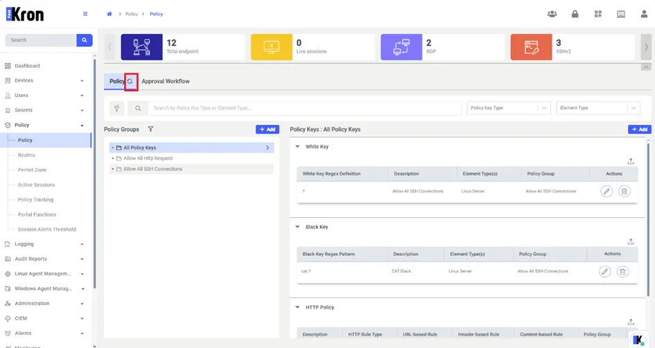Toggle the sidebar hamburger menu
Image resolution: width=655 pixels, height=348 pixels.
[85, 14]
